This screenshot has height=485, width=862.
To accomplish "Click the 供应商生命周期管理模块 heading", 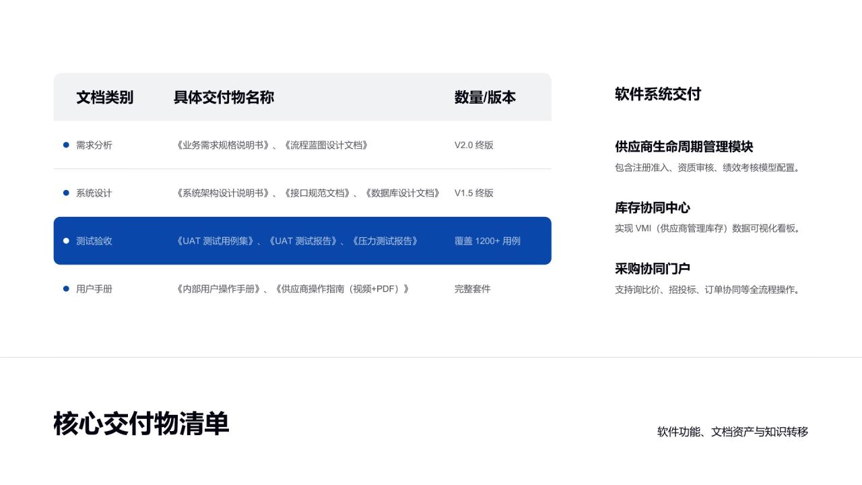I will tap(684, 146).
